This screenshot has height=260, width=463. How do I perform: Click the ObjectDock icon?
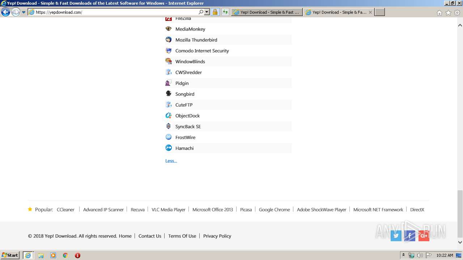click(169, 116)
